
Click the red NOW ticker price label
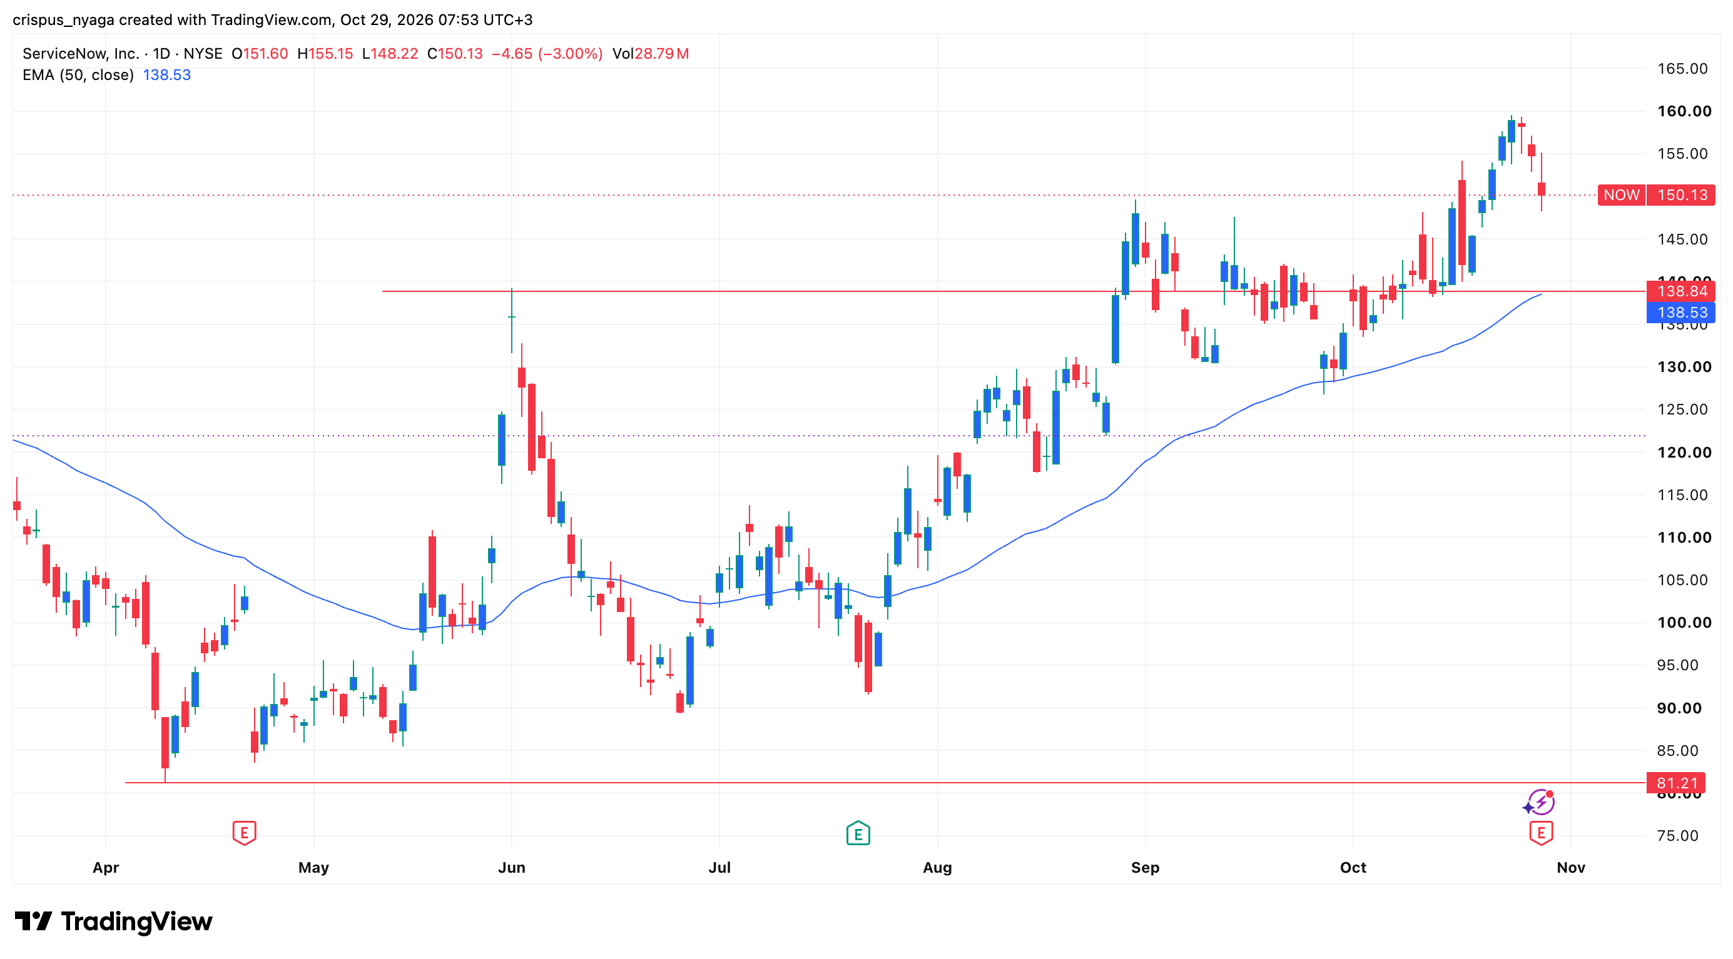point(1621,195)
